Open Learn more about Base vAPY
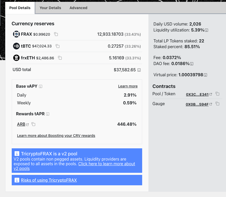Screen dimensions: 226x197 click(128, 86)
